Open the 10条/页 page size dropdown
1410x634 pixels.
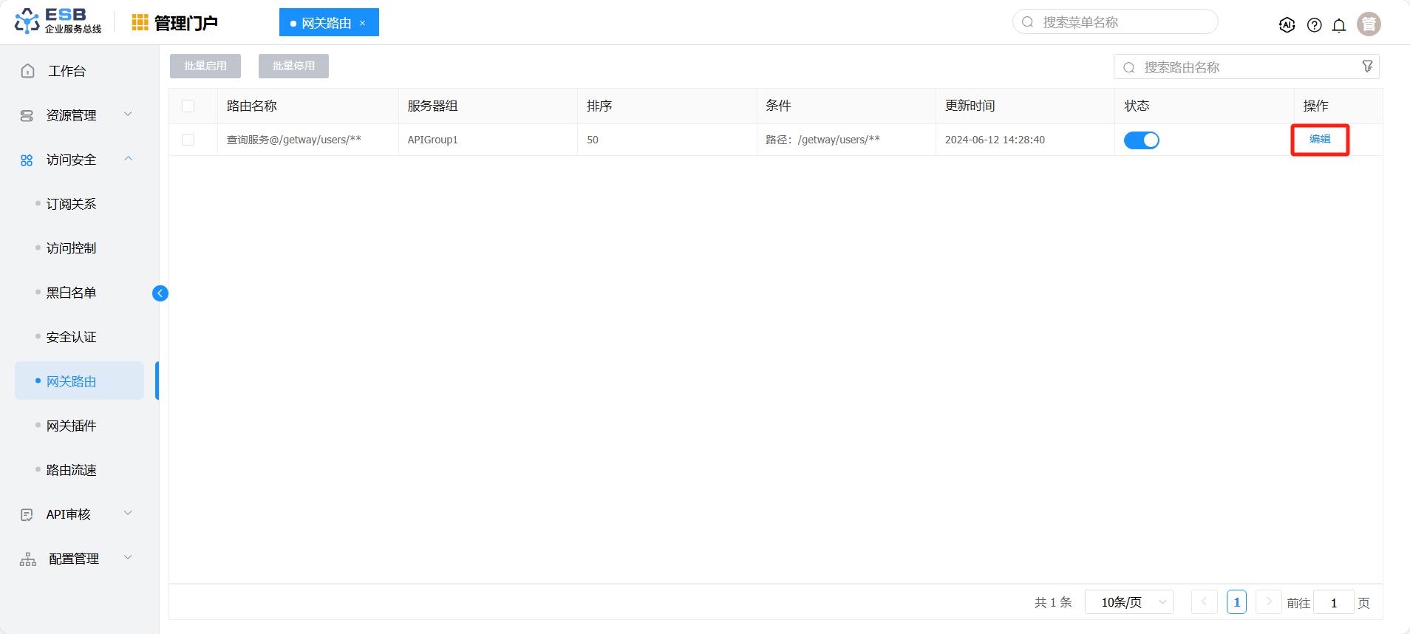[1128, 602]
